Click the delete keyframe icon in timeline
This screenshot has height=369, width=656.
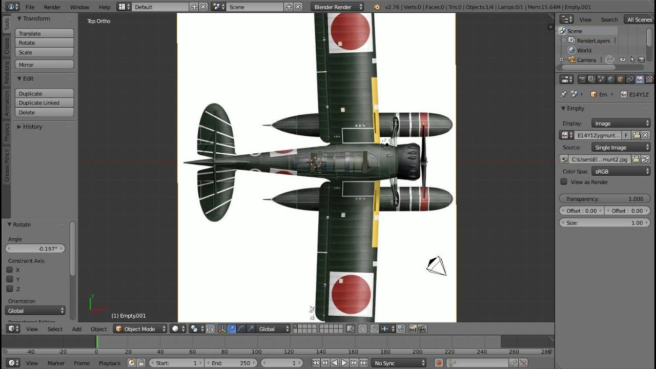522,363
